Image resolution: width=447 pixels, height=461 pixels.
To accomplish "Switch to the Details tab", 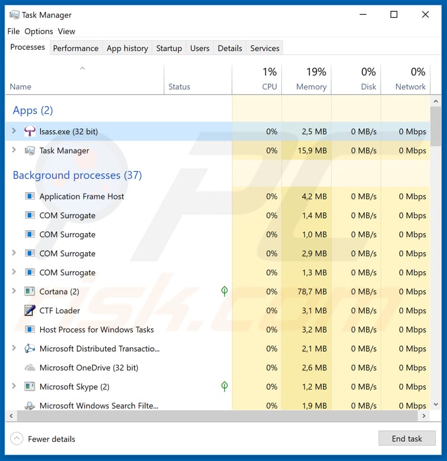I will click(230, 48).
